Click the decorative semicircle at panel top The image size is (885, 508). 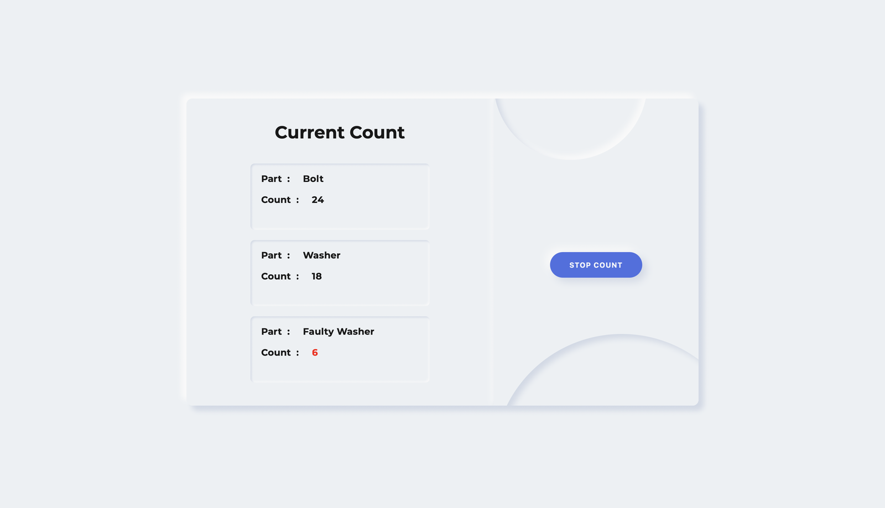pyautogui.click(x=570, y=127)
